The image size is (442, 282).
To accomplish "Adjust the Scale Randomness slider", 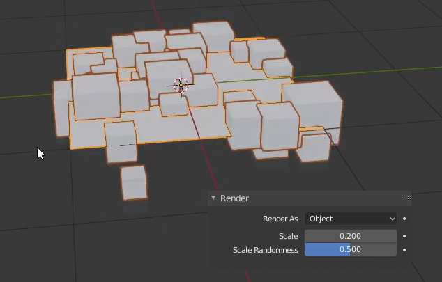I will click(x=351, y=250).
